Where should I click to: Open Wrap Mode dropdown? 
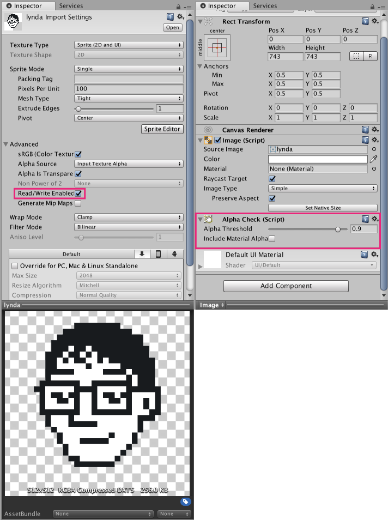[x=129, y=217]
